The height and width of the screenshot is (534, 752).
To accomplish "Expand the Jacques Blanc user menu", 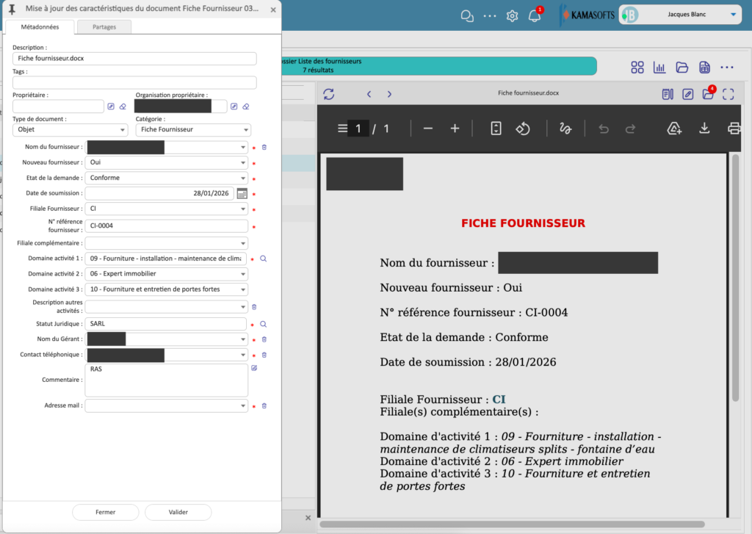I will point(731,15).
